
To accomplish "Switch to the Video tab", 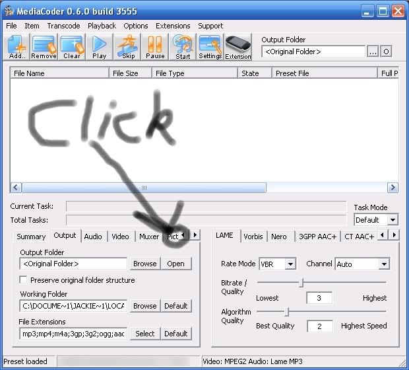I will coord(120,237).
